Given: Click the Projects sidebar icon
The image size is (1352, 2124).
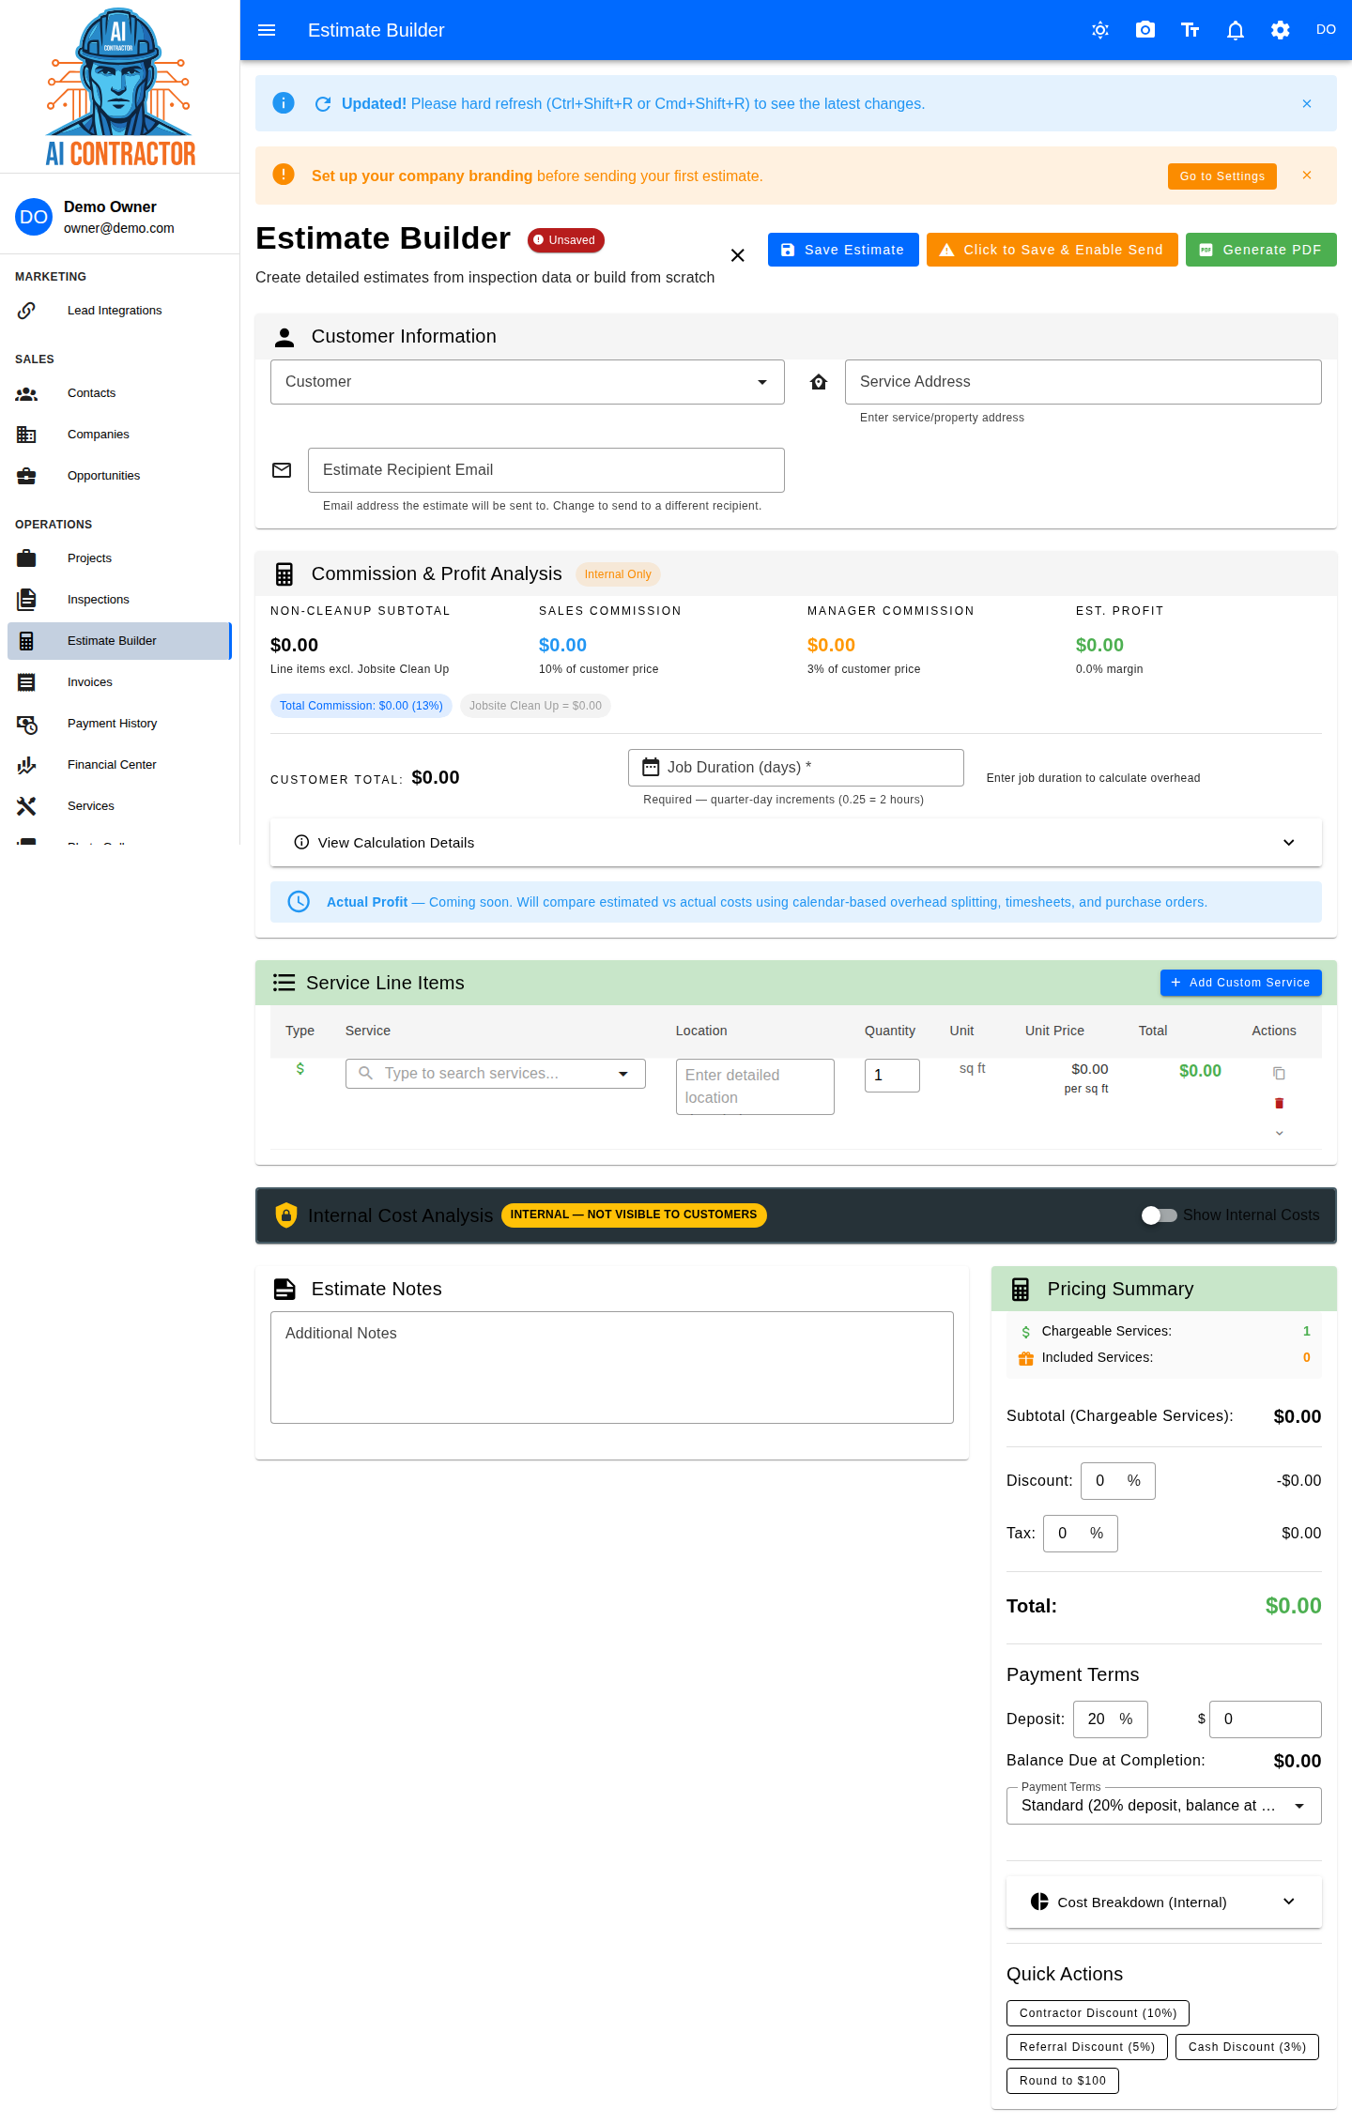Looking at the screenshot, I should point(26,558).
